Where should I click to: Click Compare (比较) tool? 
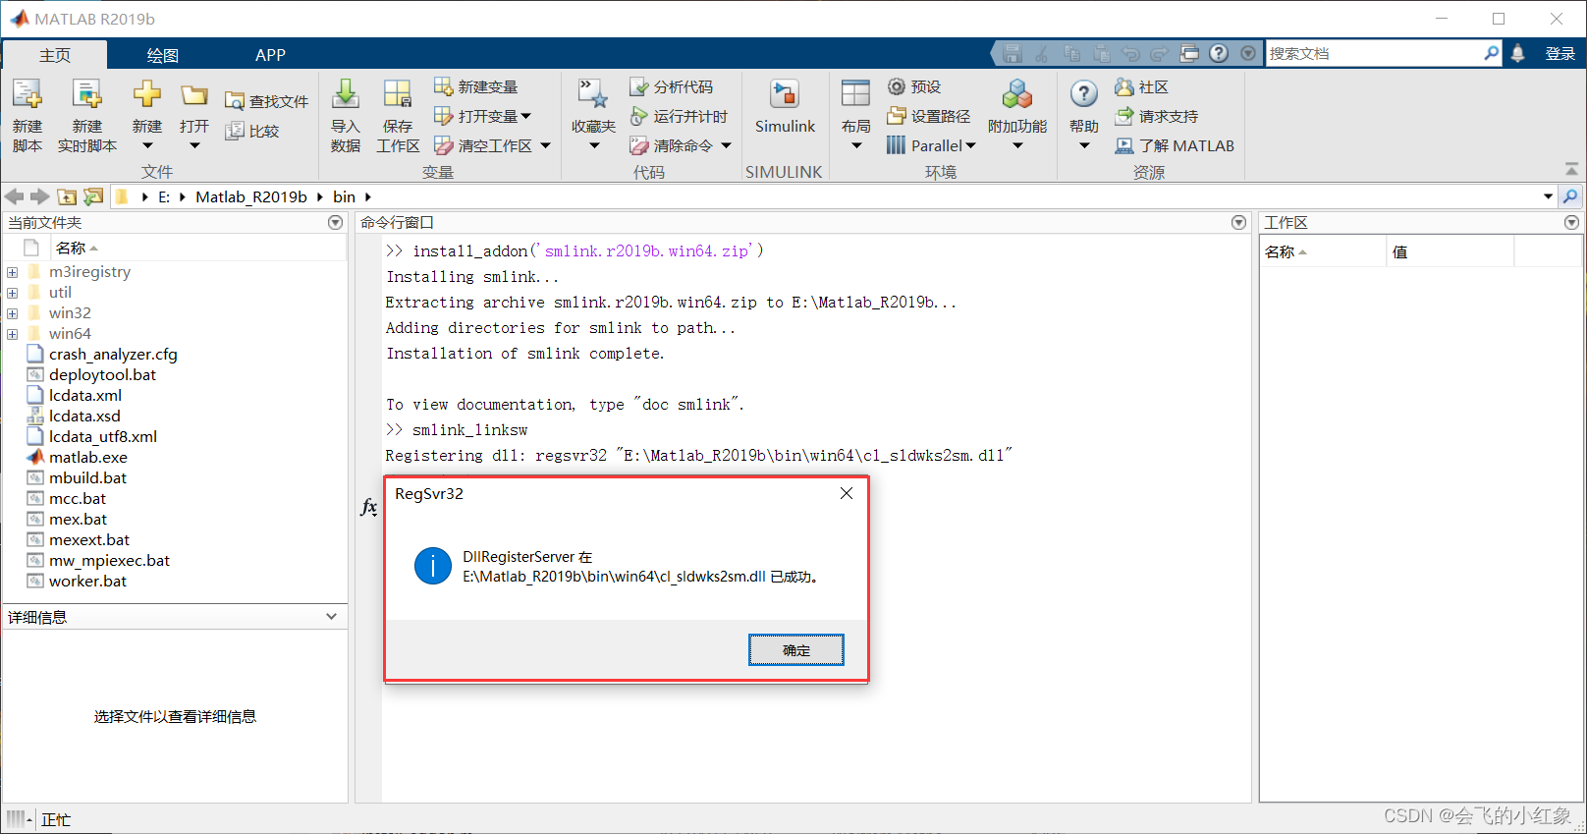click(252, 131)
